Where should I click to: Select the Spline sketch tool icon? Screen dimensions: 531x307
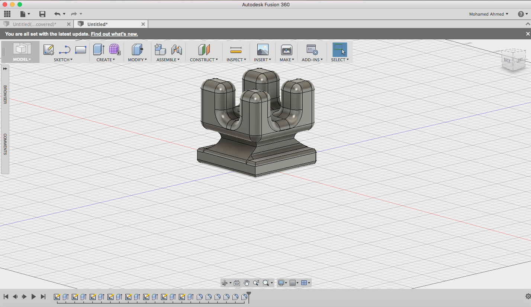65,50
